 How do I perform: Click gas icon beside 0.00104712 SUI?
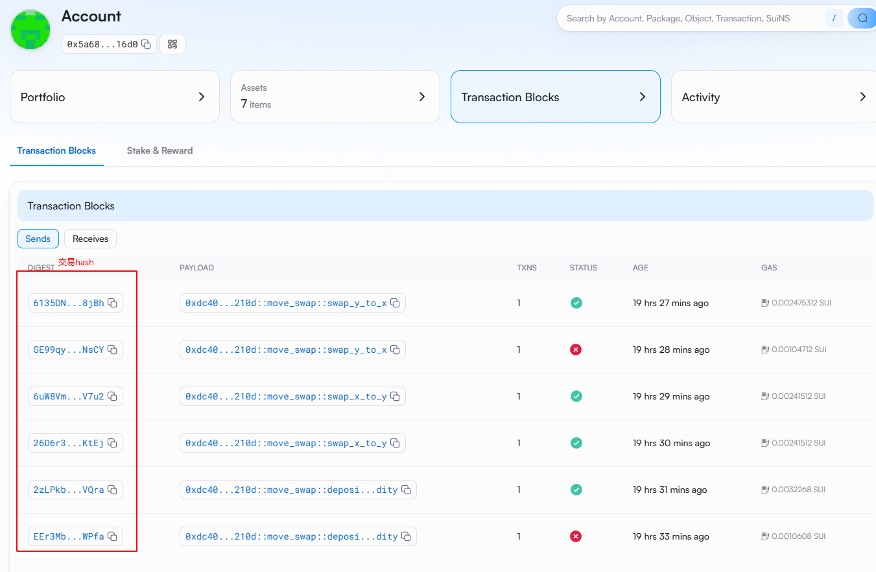(765, 350)
